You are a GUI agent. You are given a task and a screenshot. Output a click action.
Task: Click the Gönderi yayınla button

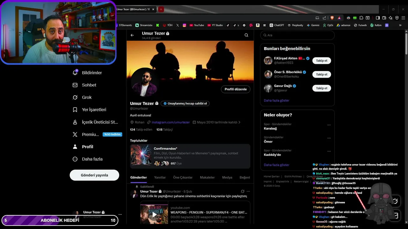click(94, 175)
